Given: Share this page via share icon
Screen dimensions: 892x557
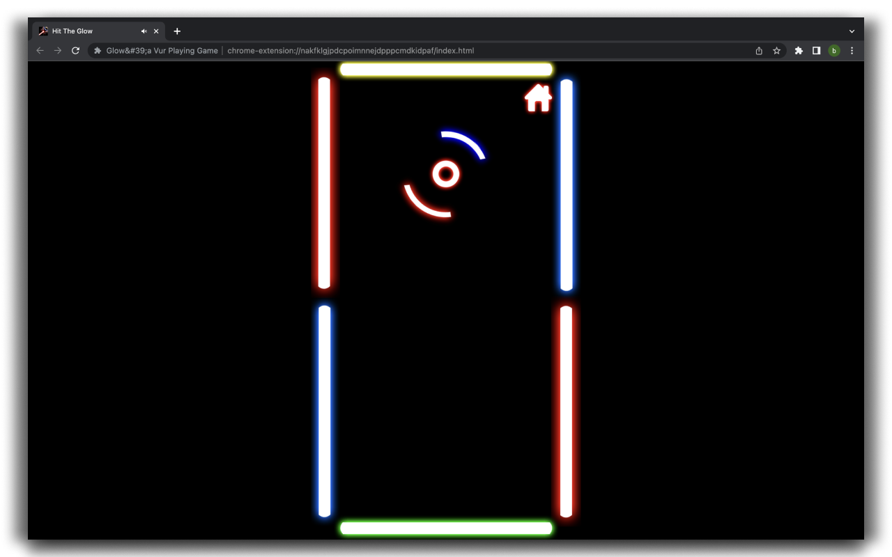Looking at the screenshot, I should point(759,51).
